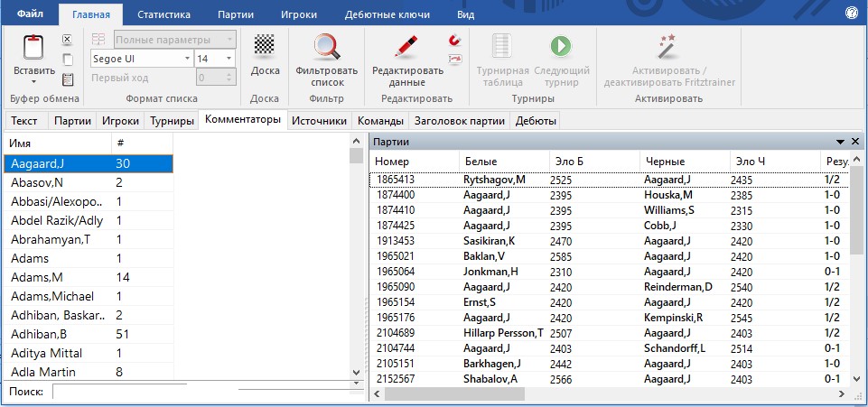Image resolution: width=868 pixels, height=407 pixels.
Task: Open help with the question mark icon
Action: [x=851, y=14]
